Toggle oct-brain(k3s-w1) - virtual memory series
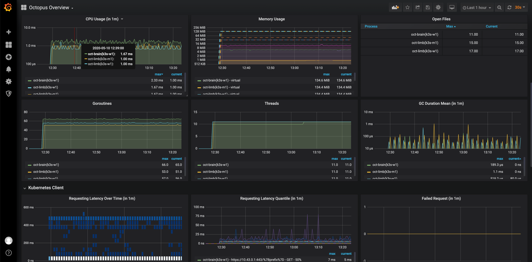 (221, 80)
